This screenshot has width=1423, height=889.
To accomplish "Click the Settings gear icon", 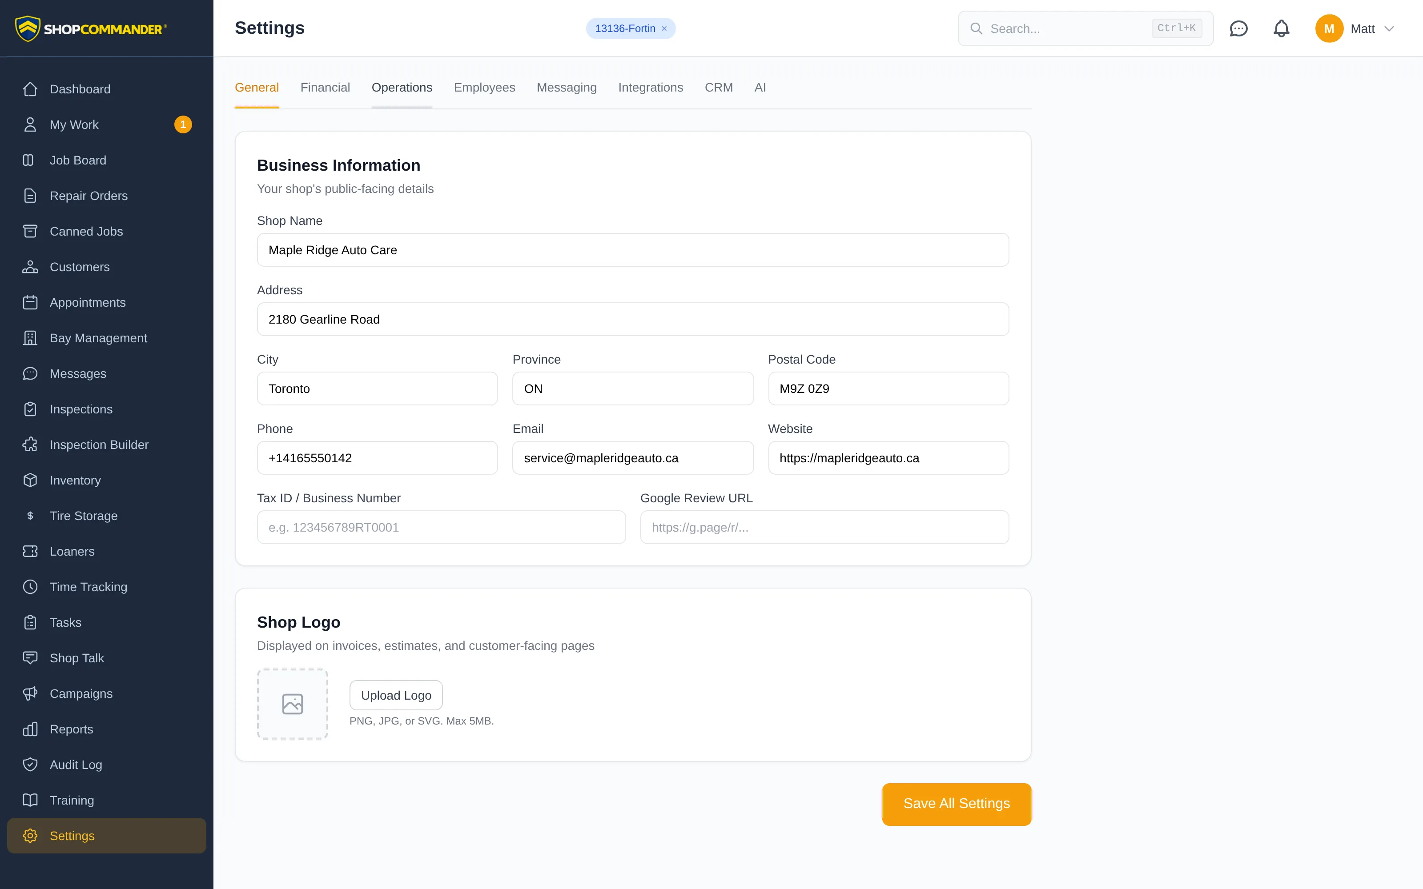I will [30, 836].
